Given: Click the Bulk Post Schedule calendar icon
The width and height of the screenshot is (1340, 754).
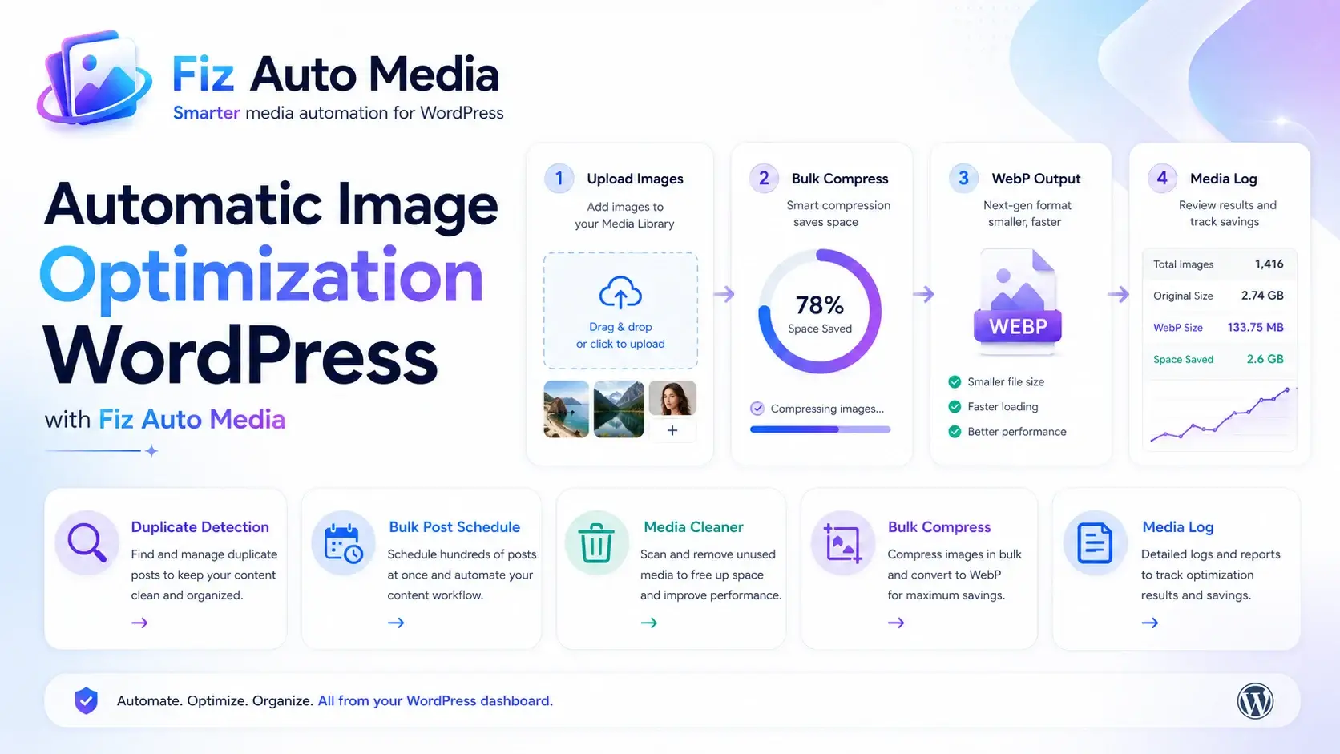Looking at the screenshot, I should (x=343, y=542).
